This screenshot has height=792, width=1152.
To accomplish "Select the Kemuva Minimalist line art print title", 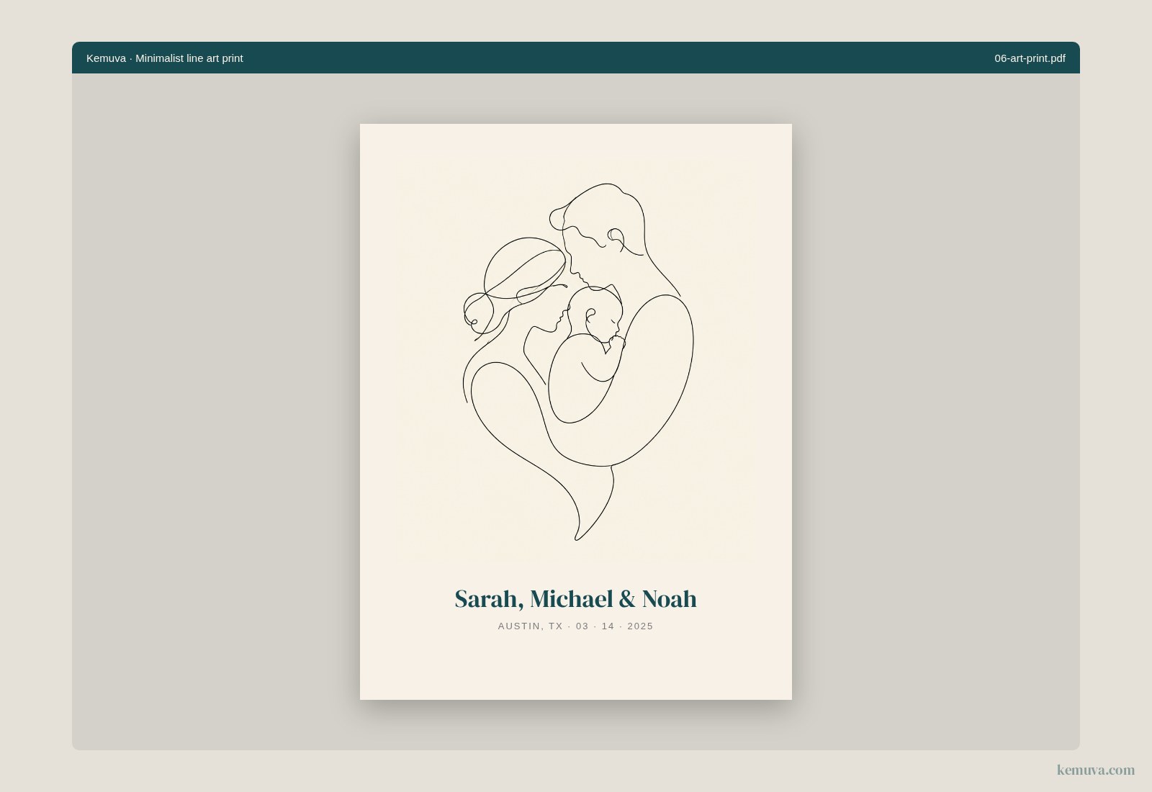I will [165, 58].
